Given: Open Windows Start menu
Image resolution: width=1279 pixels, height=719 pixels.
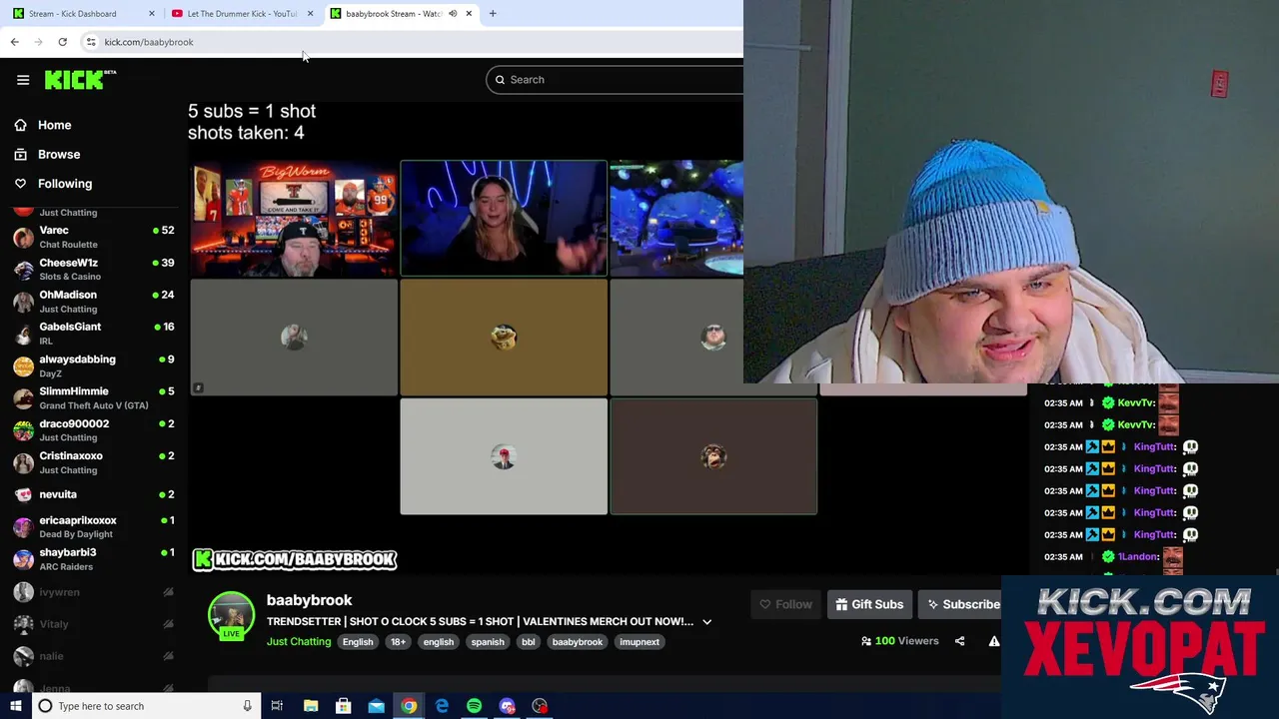Looking at the screenshot, I should click(15, 706).
